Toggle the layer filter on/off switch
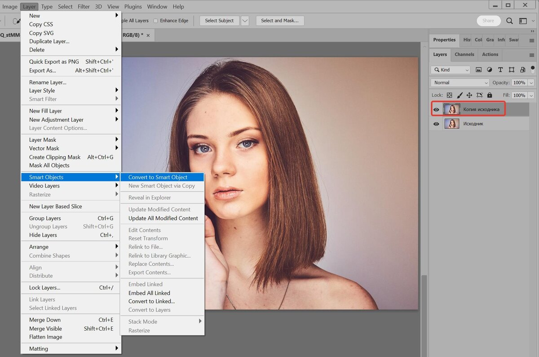This screenshot has height=357, width=539. pos(533,70)
